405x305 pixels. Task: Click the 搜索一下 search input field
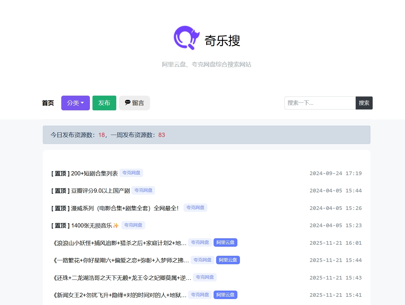pyautogui.click(x=320, y=103)
